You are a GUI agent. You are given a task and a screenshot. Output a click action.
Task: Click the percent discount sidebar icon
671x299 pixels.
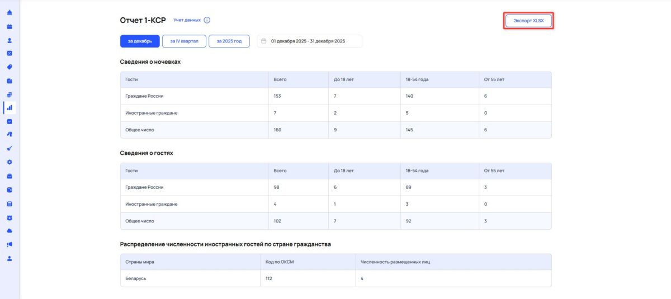click(x=10, y=54)
